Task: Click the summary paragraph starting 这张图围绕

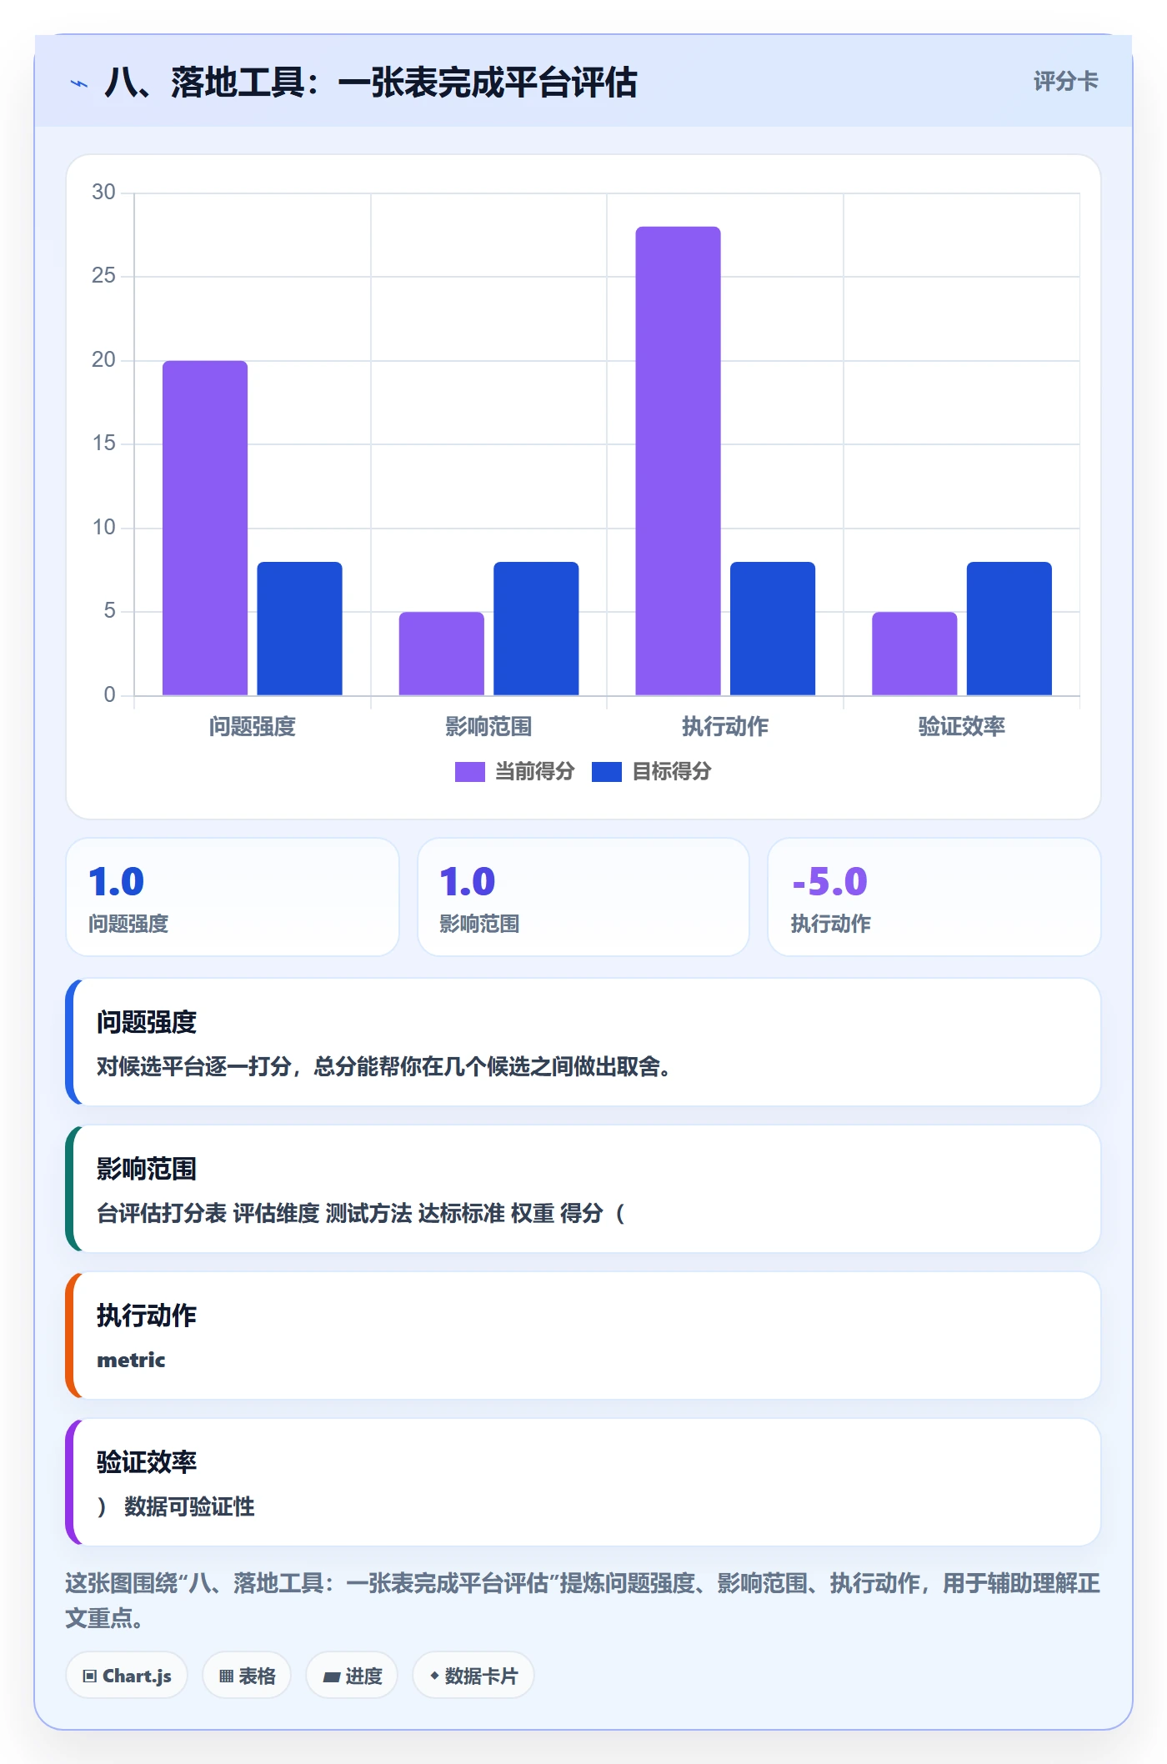Action: point(583,1601)
